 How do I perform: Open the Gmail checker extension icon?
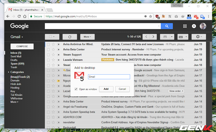tap(196, 16)
